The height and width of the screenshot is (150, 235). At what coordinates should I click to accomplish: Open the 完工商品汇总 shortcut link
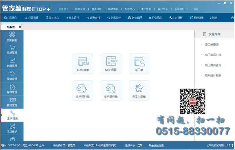(213, 55)
